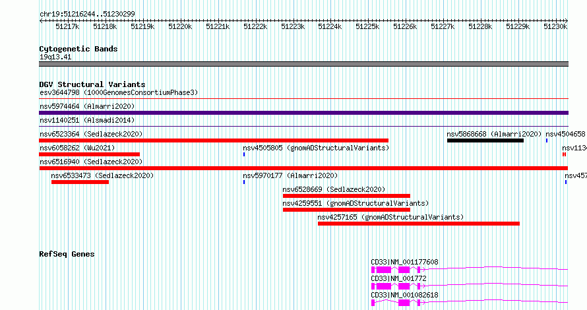Open the Cytogenetic Bands track title
The width and height of the screenshot is (587, 310).
[x=78, y=49]
